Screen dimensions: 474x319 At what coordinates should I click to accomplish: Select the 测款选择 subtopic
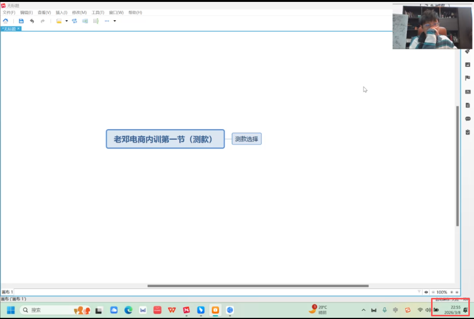pos(246,139)
